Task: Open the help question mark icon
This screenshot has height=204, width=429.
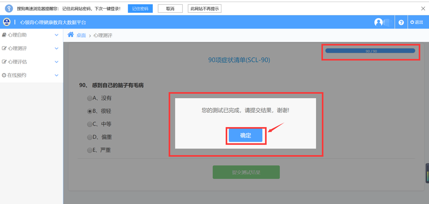Action: click(401, 23)
